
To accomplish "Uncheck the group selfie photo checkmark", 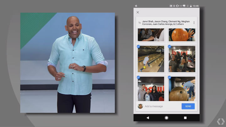I will (169, 47).
